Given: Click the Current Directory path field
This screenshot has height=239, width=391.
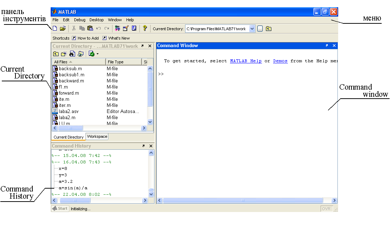Looking at the screenshot, I should pos(217,29).
